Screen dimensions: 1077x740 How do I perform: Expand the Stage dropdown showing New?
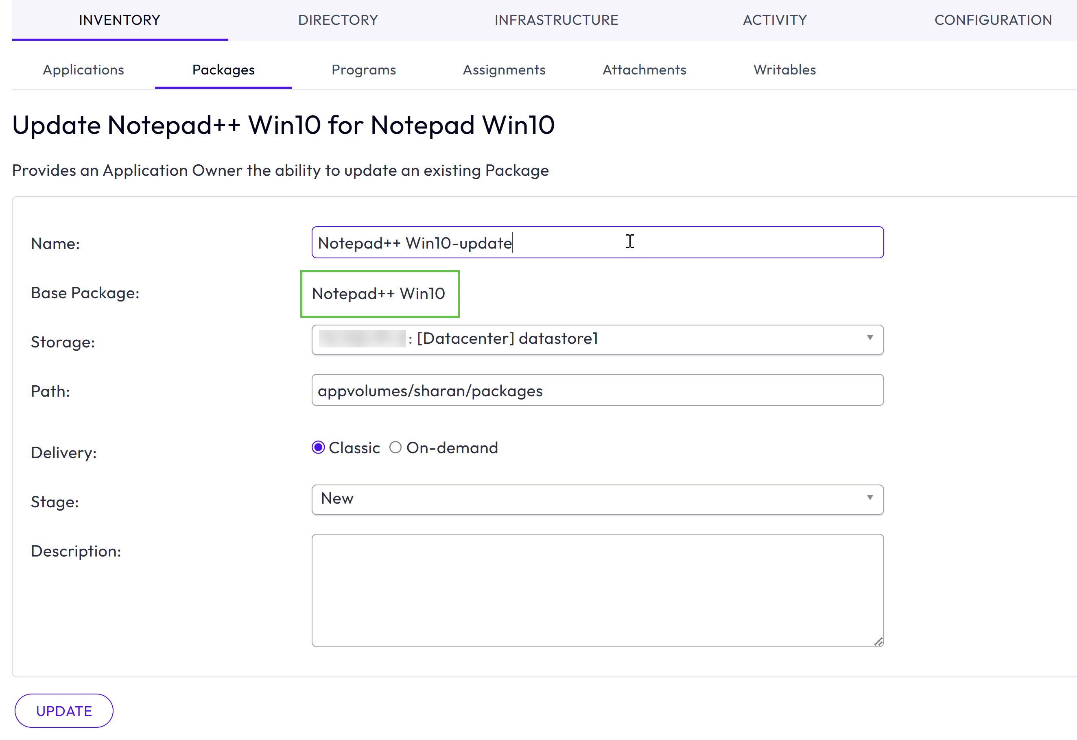598,500
